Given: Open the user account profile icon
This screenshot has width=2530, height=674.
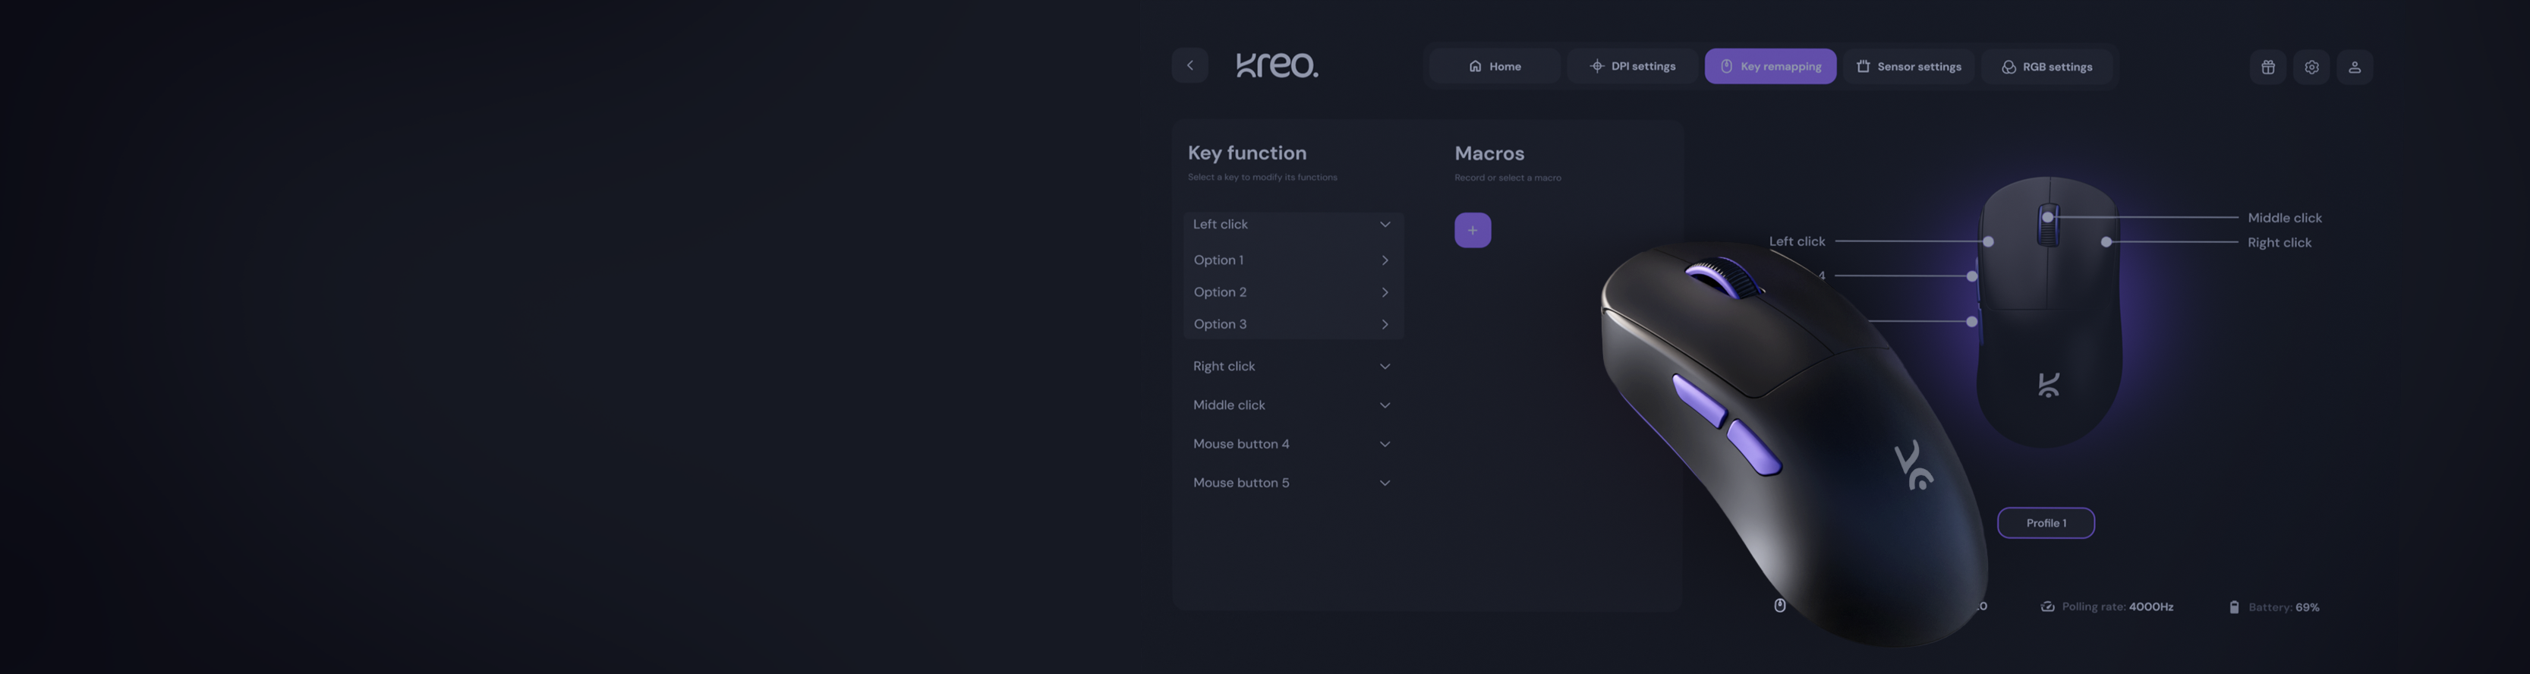Looking at the screenshot, I should coord(2354,67).
